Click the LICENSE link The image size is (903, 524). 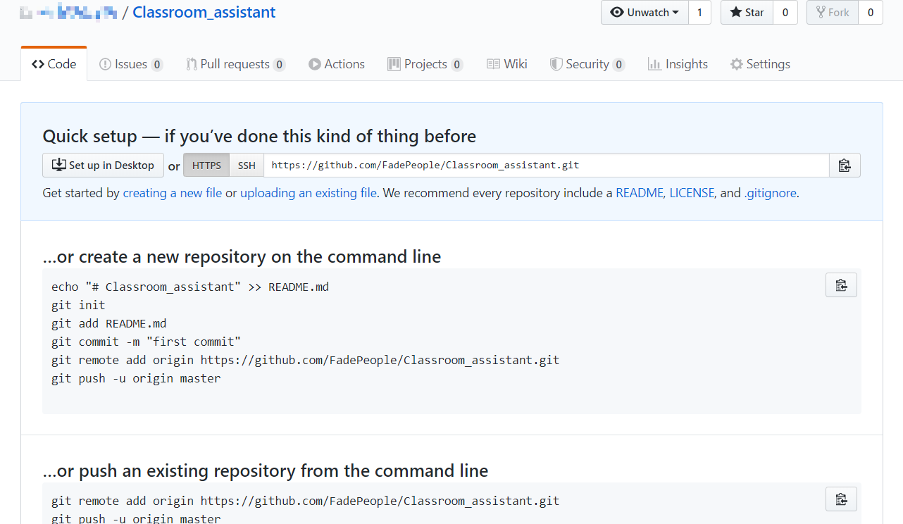pos(692,193)
